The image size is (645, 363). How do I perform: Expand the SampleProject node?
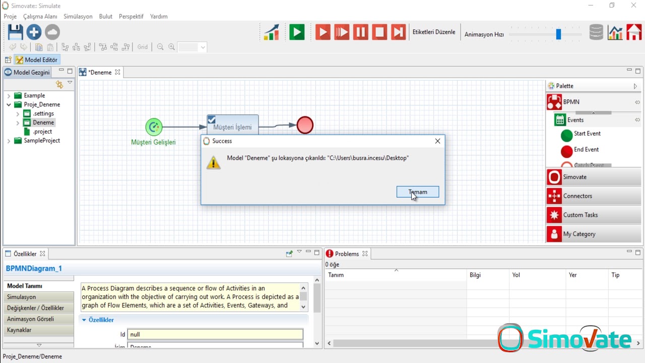click(9, 141)
